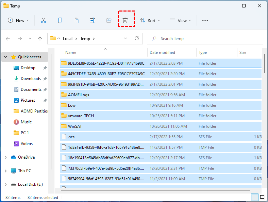
Task: Sort by the Date modified column header
Action: (163, 53)
